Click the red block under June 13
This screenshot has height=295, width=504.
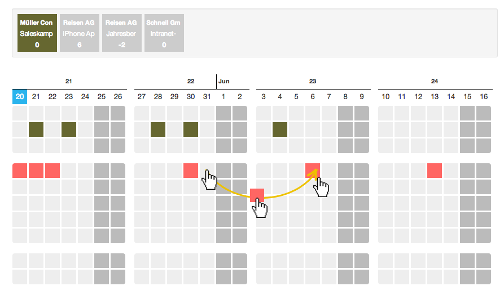tap(435, 171)
